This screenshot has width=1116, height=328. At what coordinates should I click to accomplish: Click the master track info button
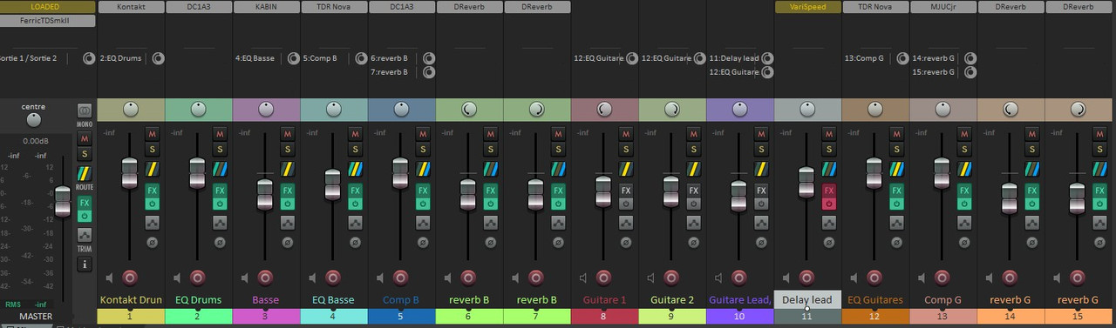pyautogui.click(x=85, y=264)
